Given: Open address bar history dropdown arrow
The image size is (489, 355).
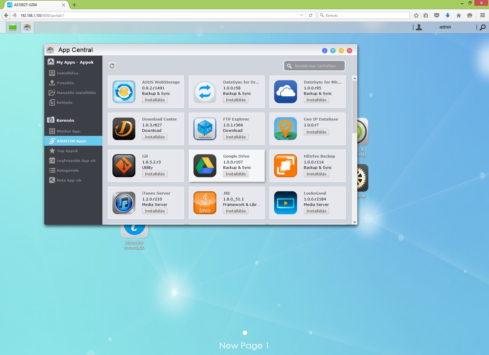Looking at the screenshot, I should point(301,15).
